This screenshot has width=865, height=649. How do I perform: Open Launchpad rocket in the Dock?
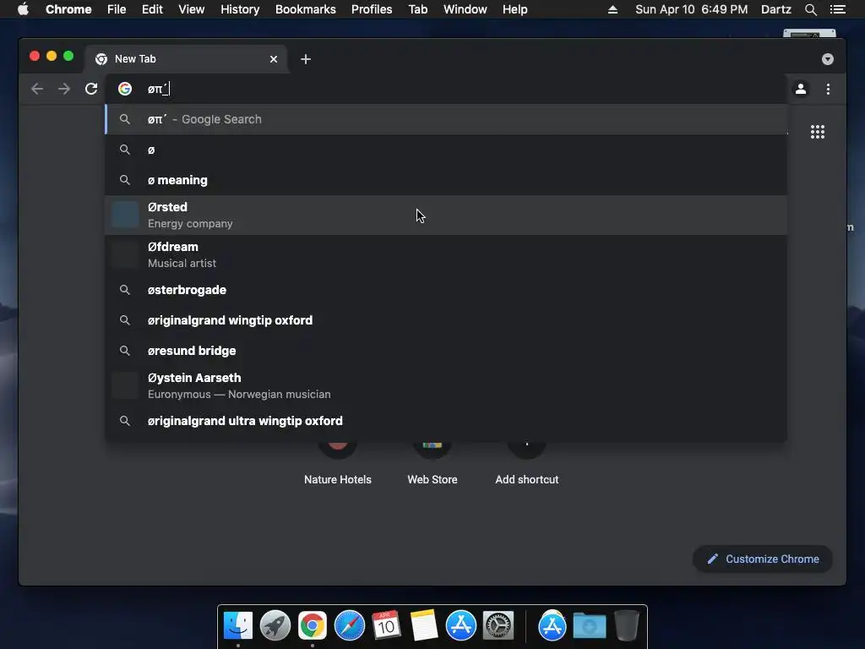pos(275,626)
